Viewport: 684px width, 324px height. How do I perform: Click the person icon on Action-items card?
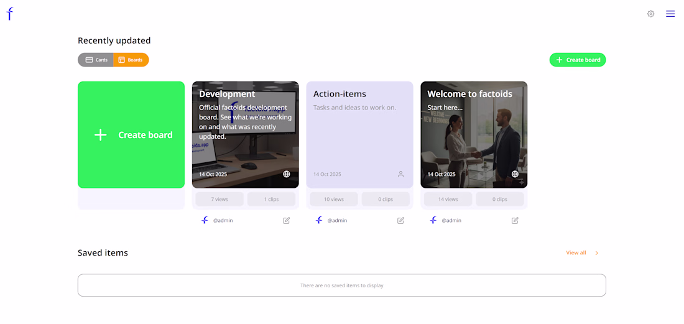[401, 174]
